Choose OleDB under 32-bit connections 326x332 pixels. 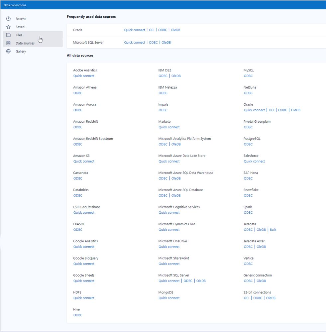271,298
